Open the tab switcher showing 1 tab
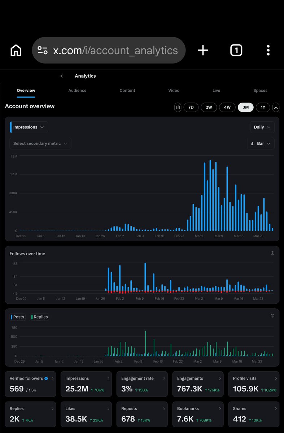 pos(236,50)
